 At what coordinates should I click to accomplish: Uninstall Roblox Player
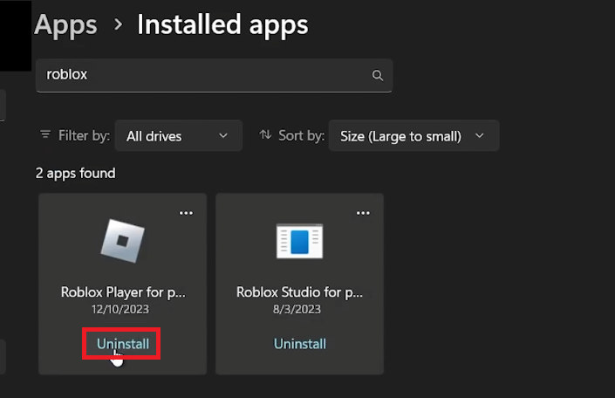point(122,344)
